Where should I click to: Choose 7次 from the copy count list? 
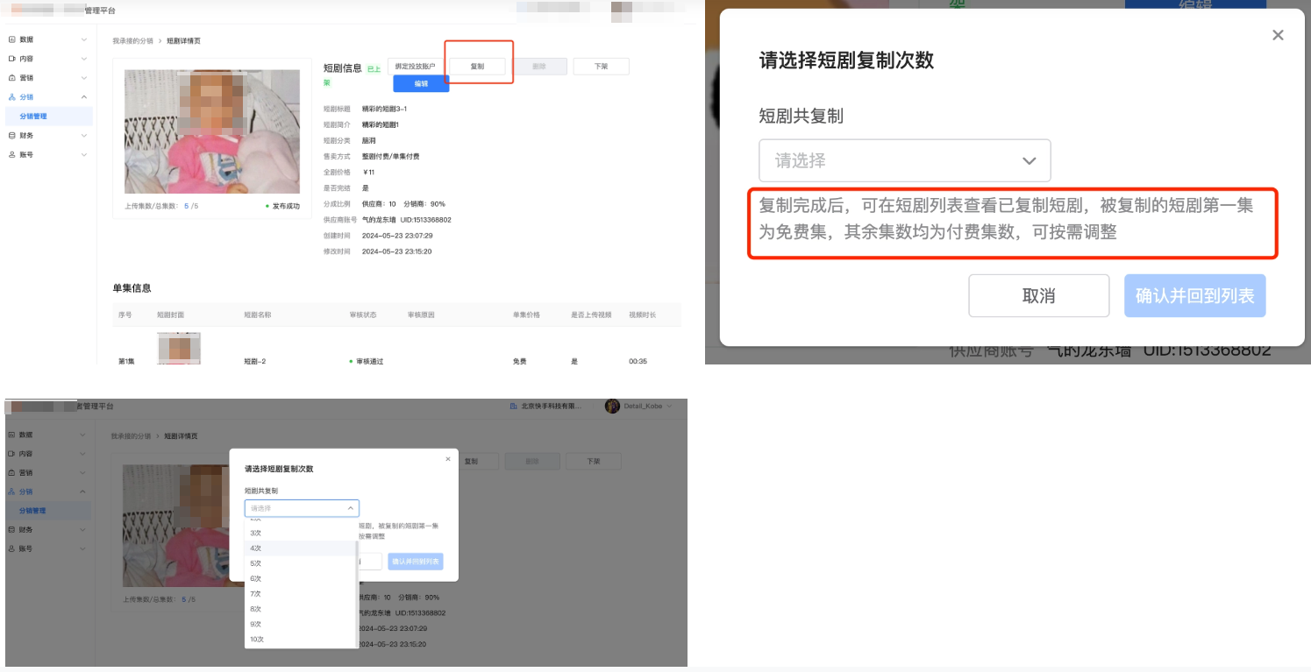(301, 594)
